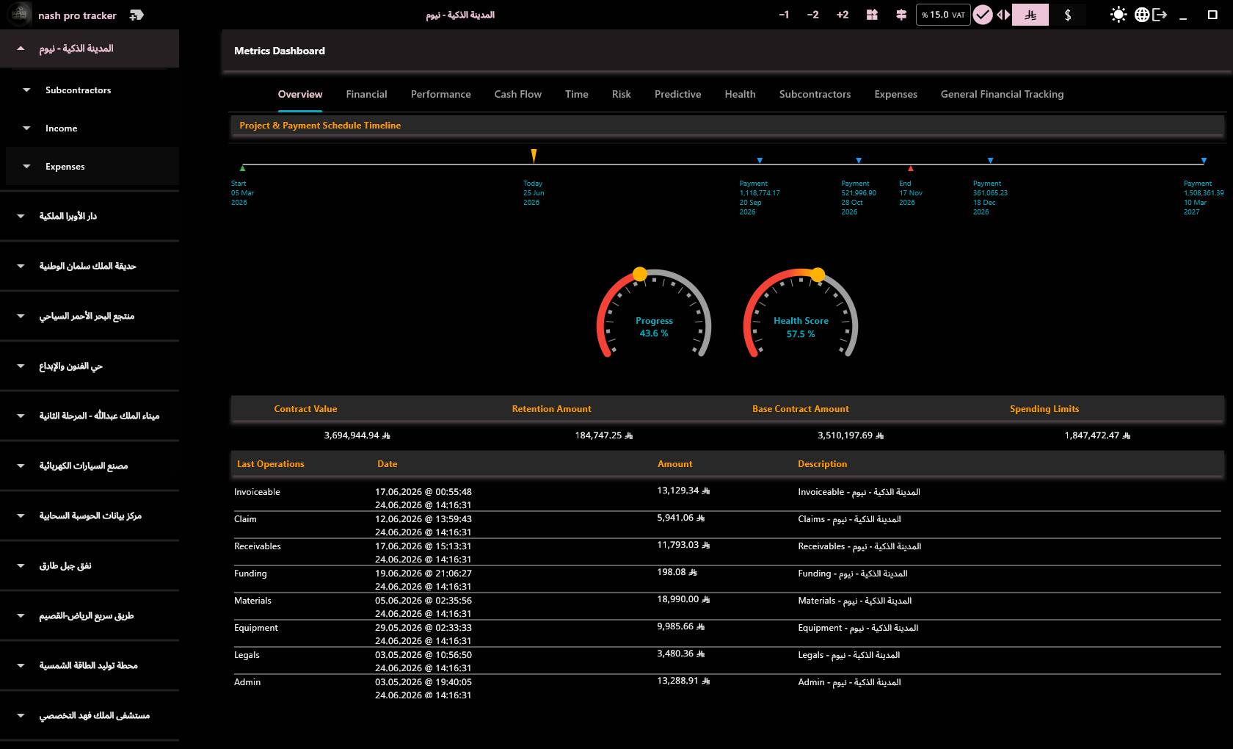
Task: Expand the مصنع السيارات الكهربائية project
Action: coord(90,466)
